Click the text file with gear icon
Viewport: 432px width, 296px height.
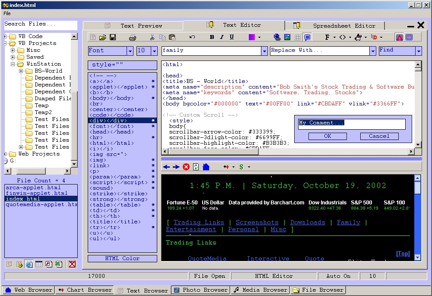(x=19, y=264)
